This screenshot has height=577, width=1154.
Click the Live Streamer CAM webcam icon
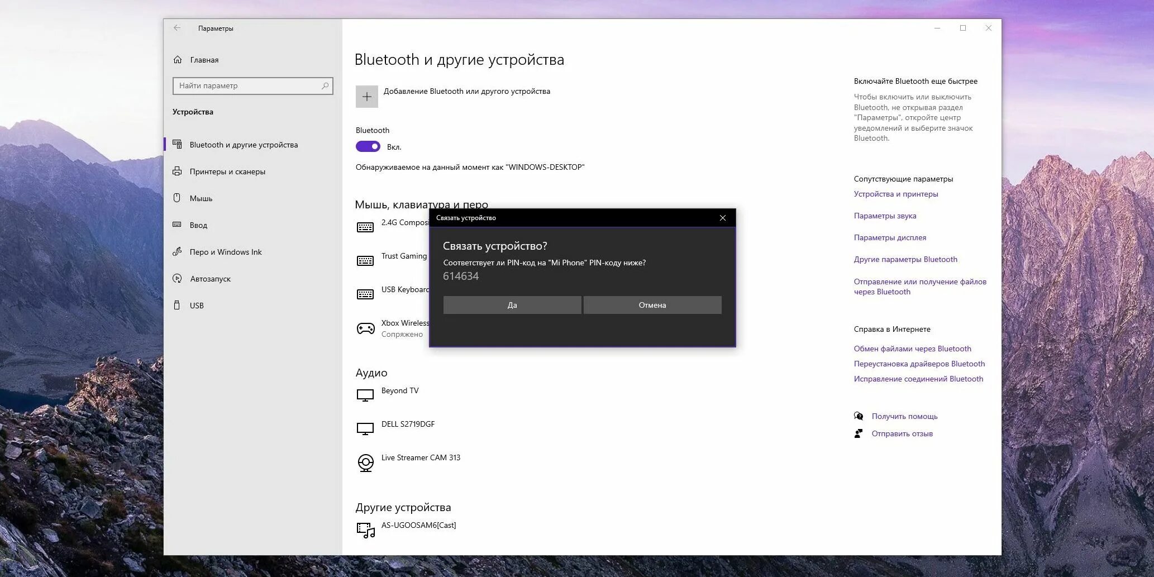[x=366, y=463]
